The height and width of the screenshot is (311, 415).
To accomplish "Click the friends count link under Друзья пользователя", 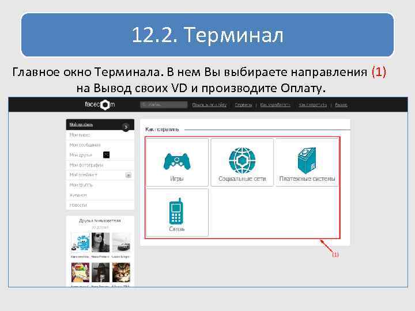I will tap(100, 227).
